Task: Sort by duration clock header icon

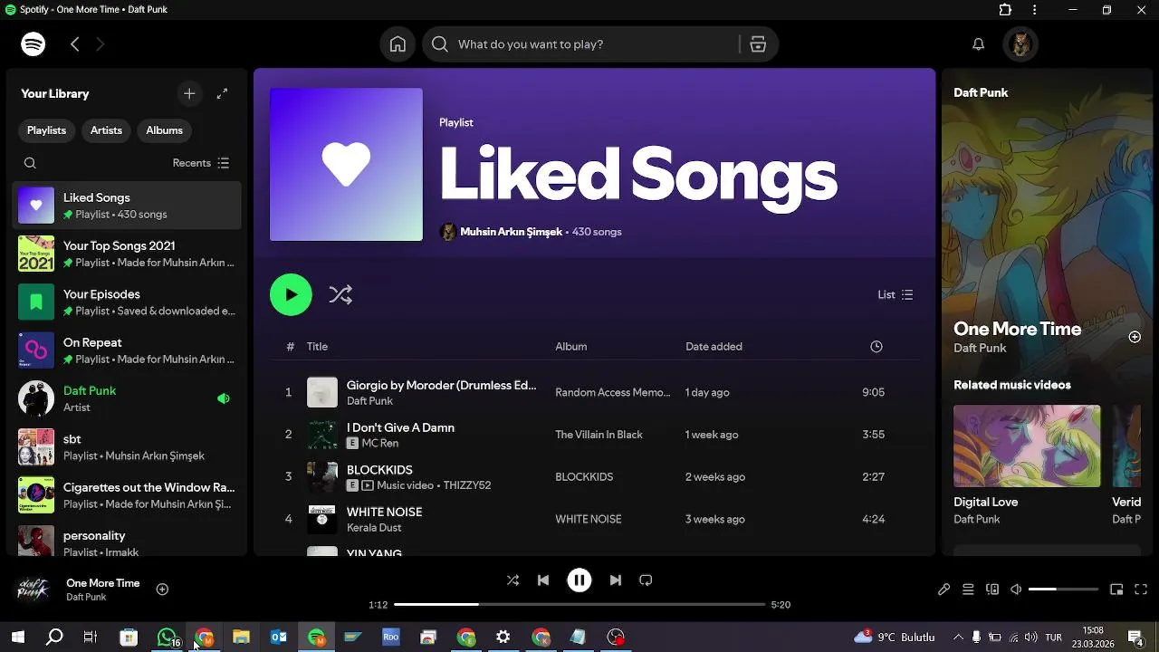Action: (x=876, y=347)
